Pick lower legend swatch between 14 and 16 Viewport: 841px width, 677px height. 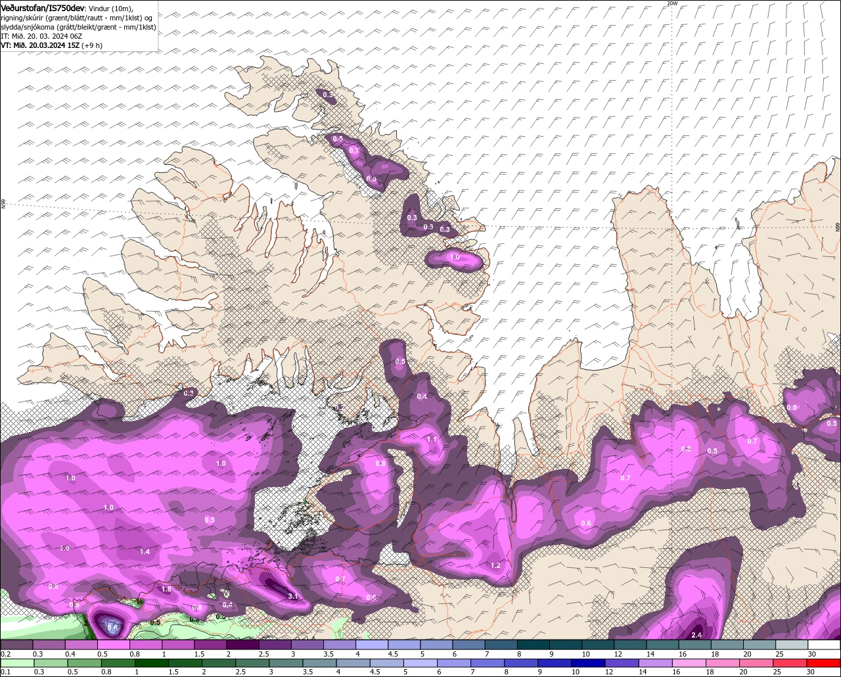pyautogui.click(x=655, y=663)
